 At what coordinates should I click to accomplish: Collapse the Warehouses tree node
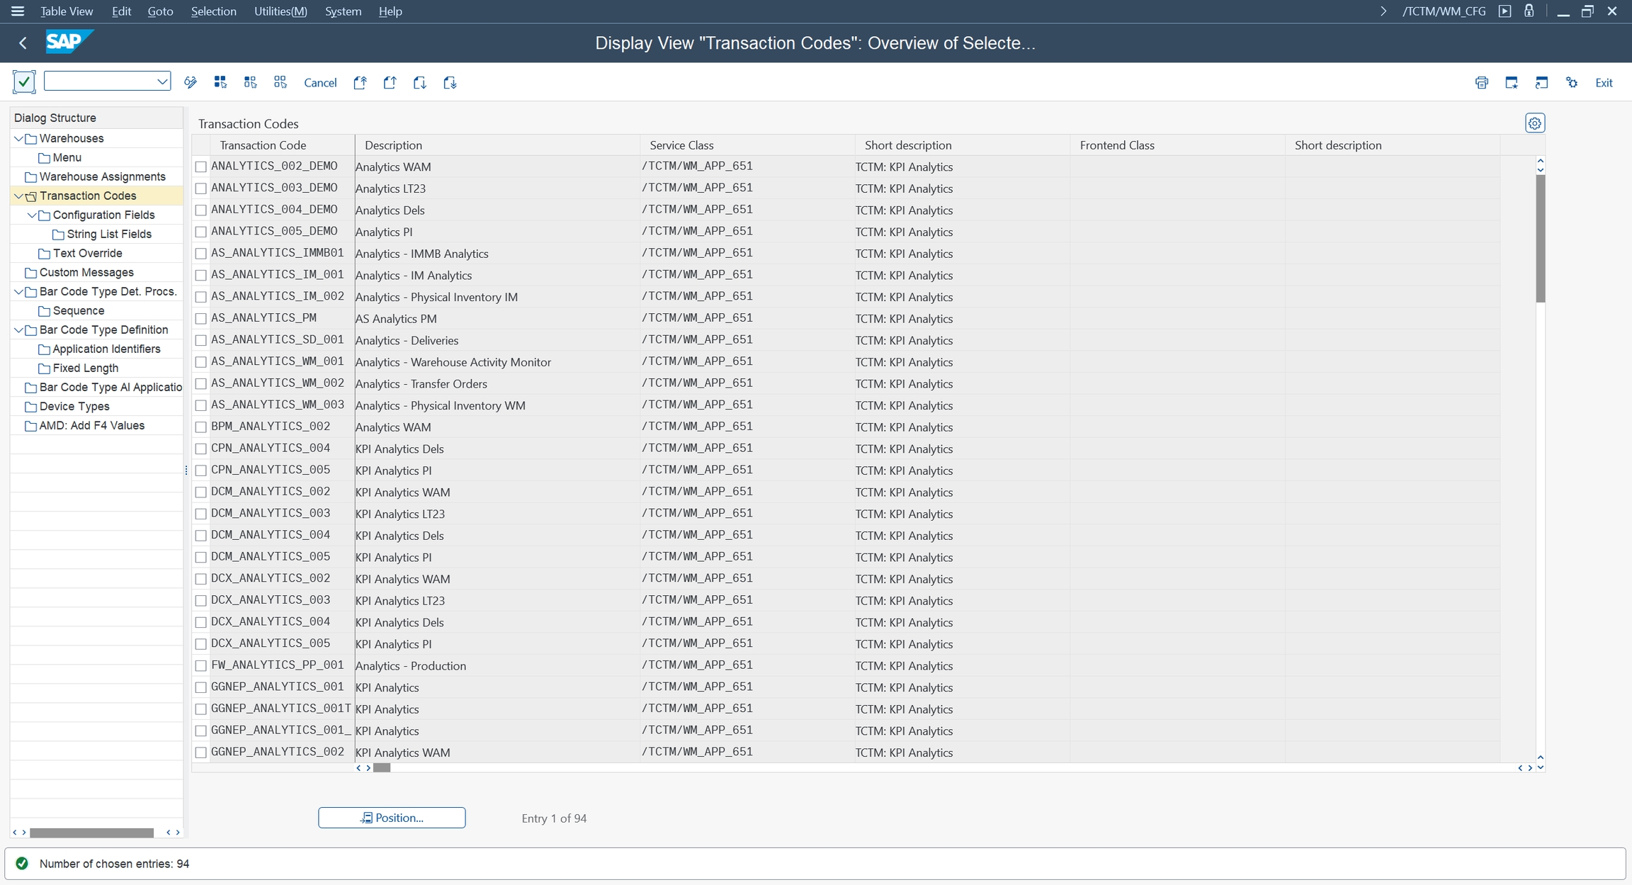click(18, 138)
